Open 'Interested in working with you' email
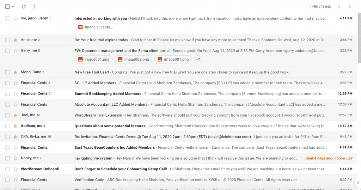This screenshot has height=190, width=361. pos(100,18)
